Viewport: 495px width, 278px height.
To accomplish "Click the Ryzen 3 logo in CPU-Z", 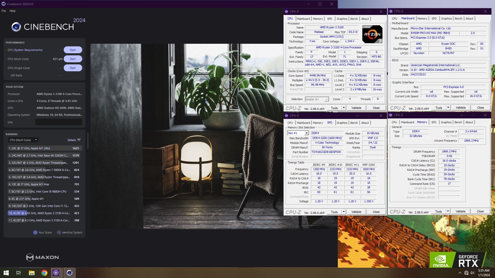I will point(372,34).
